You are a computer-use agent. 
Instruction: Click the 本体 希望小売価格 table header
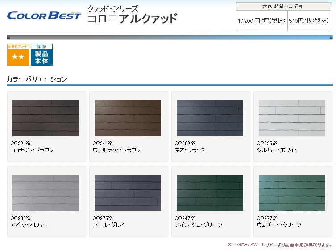283,6
